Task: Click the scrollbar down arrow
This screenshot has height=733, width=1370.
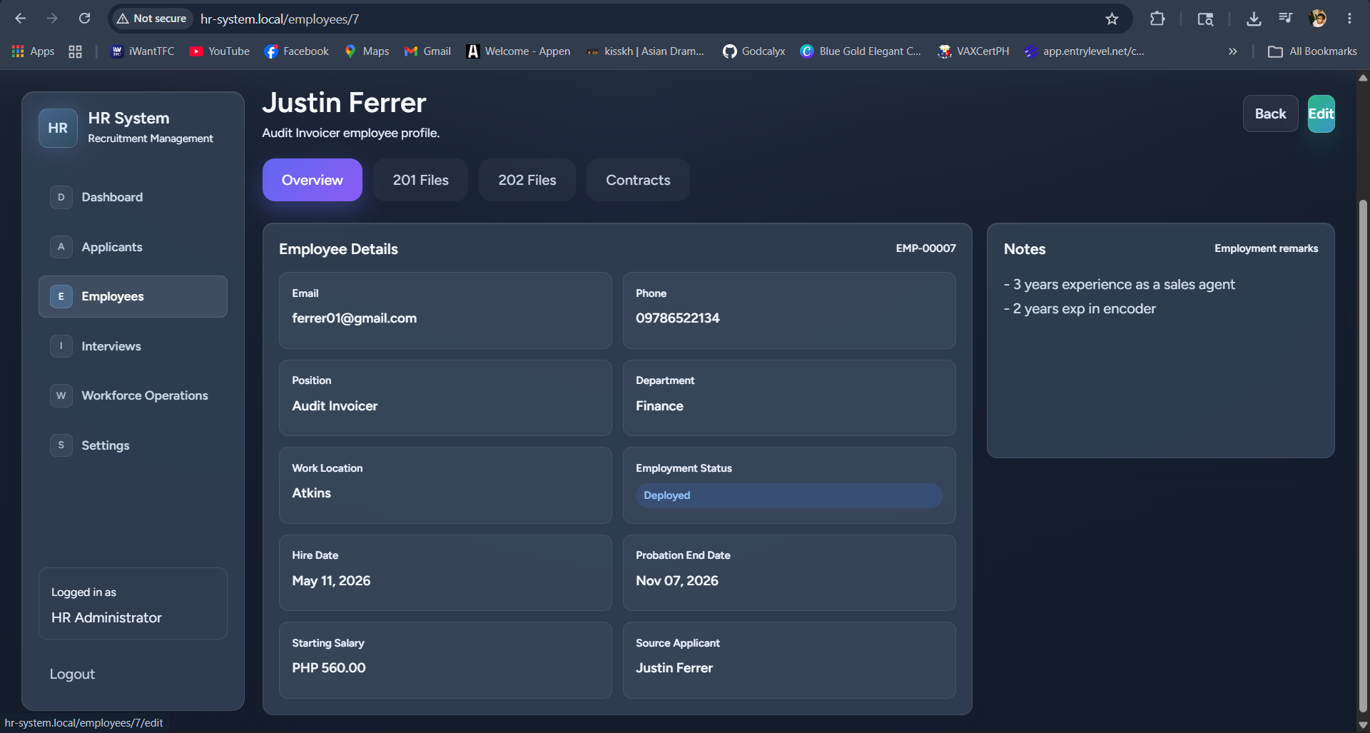Action: coord(1363,724)
